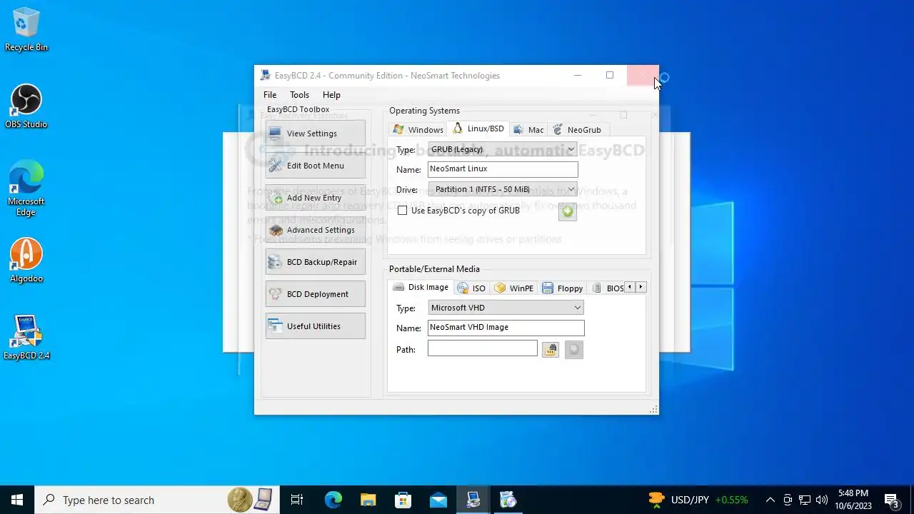Click EasyBCD taskbar icon
The width and height of the screenshot is (914, 514).
(473, 500)
